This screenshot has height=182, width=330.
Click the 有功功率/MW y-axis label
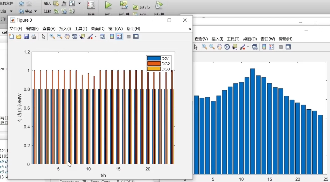[x=20, y=108]
